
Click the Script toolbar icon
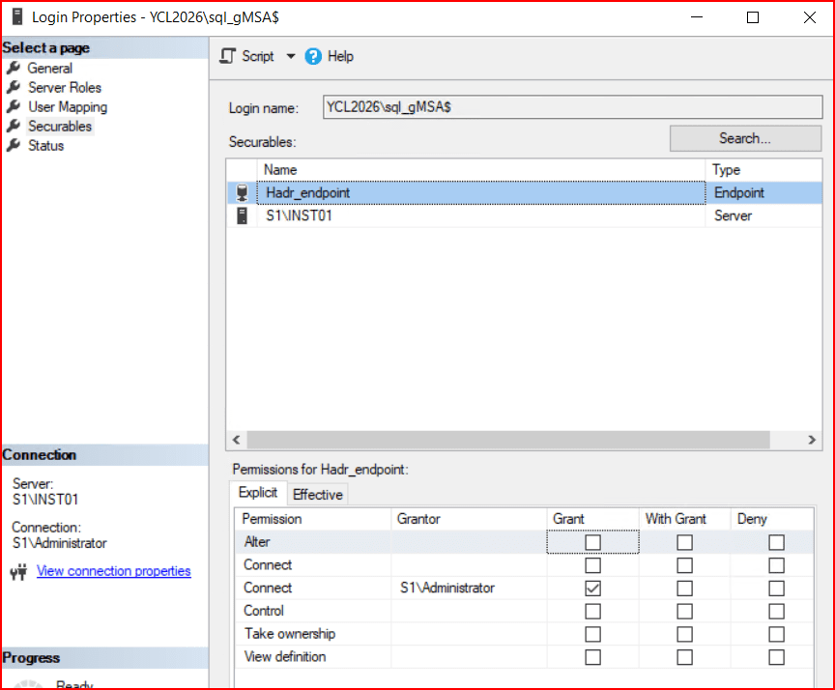point(228,56)
